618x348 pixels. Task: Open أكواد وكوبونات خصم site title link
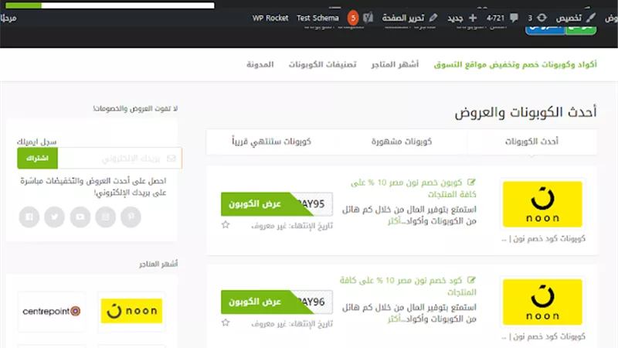[515, 64]
